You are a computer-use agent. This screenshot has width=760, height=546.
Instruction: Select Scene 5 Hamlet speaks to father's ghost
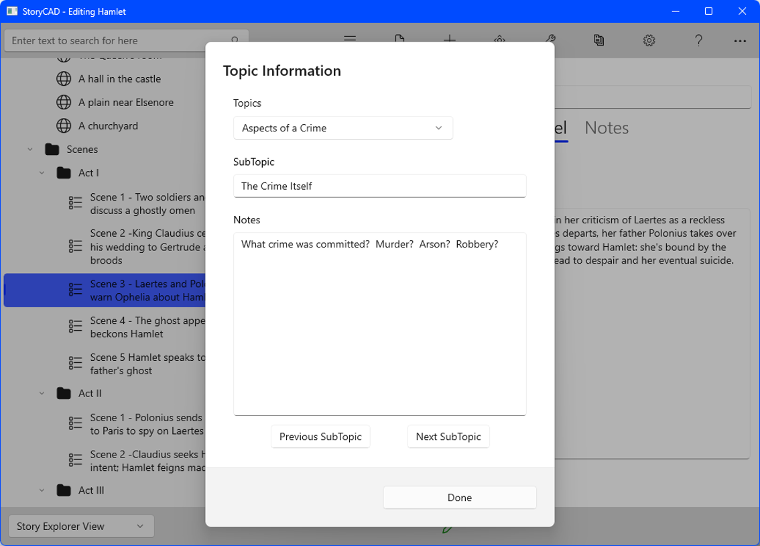(147, 364)
